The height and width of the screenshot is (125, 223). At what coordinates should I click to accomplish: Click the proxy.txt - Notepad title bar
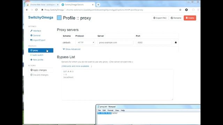(x=148, y=107)
